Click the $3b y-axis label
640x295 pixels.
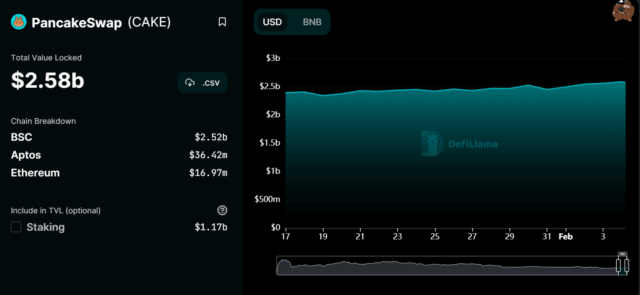(x=273, y=58)
